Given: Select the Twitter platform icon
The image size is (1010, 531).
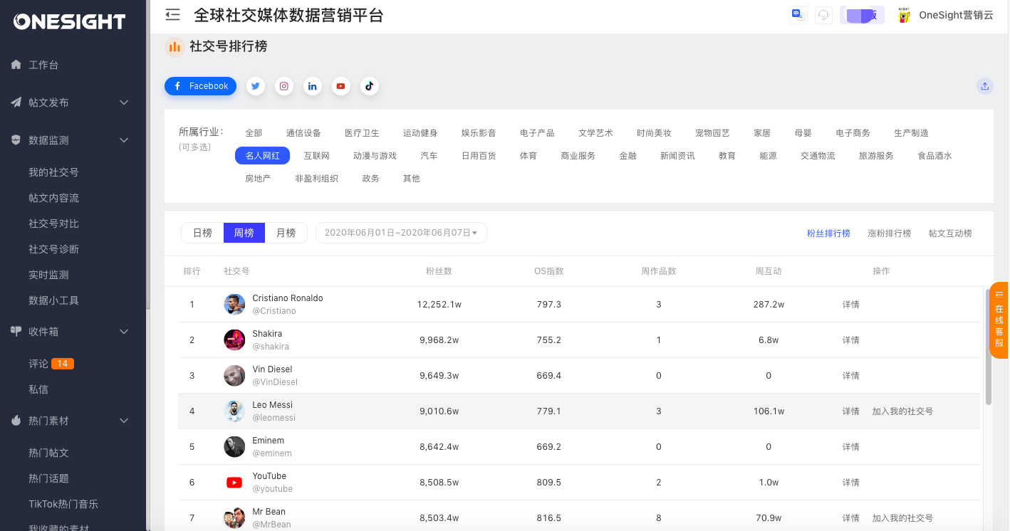Looking at the screenshot, I should click(x=256, y=86).
